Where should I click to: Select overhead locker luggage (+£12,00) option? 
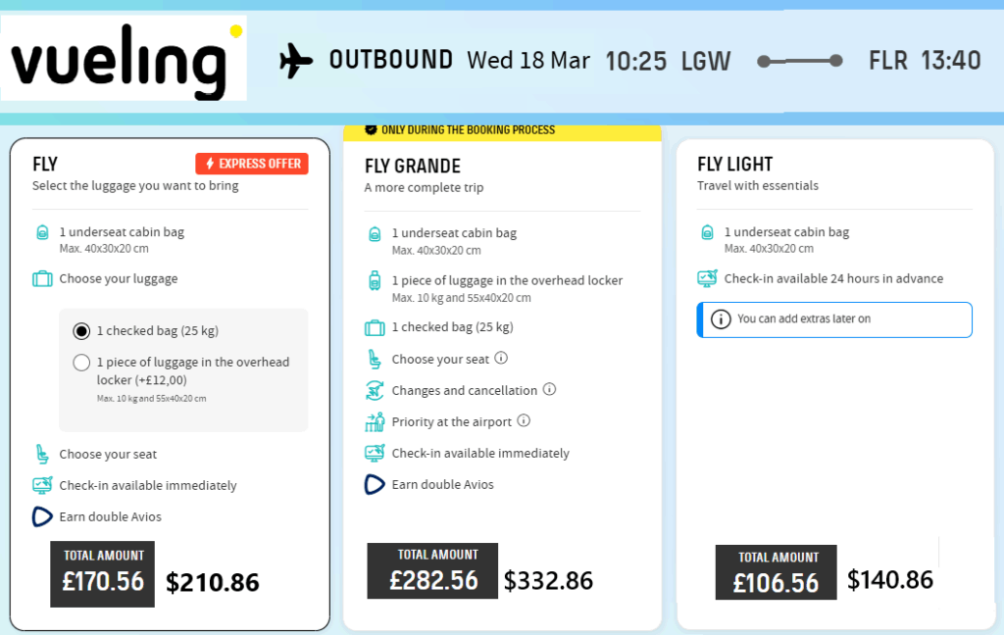(x=82, y=364)
